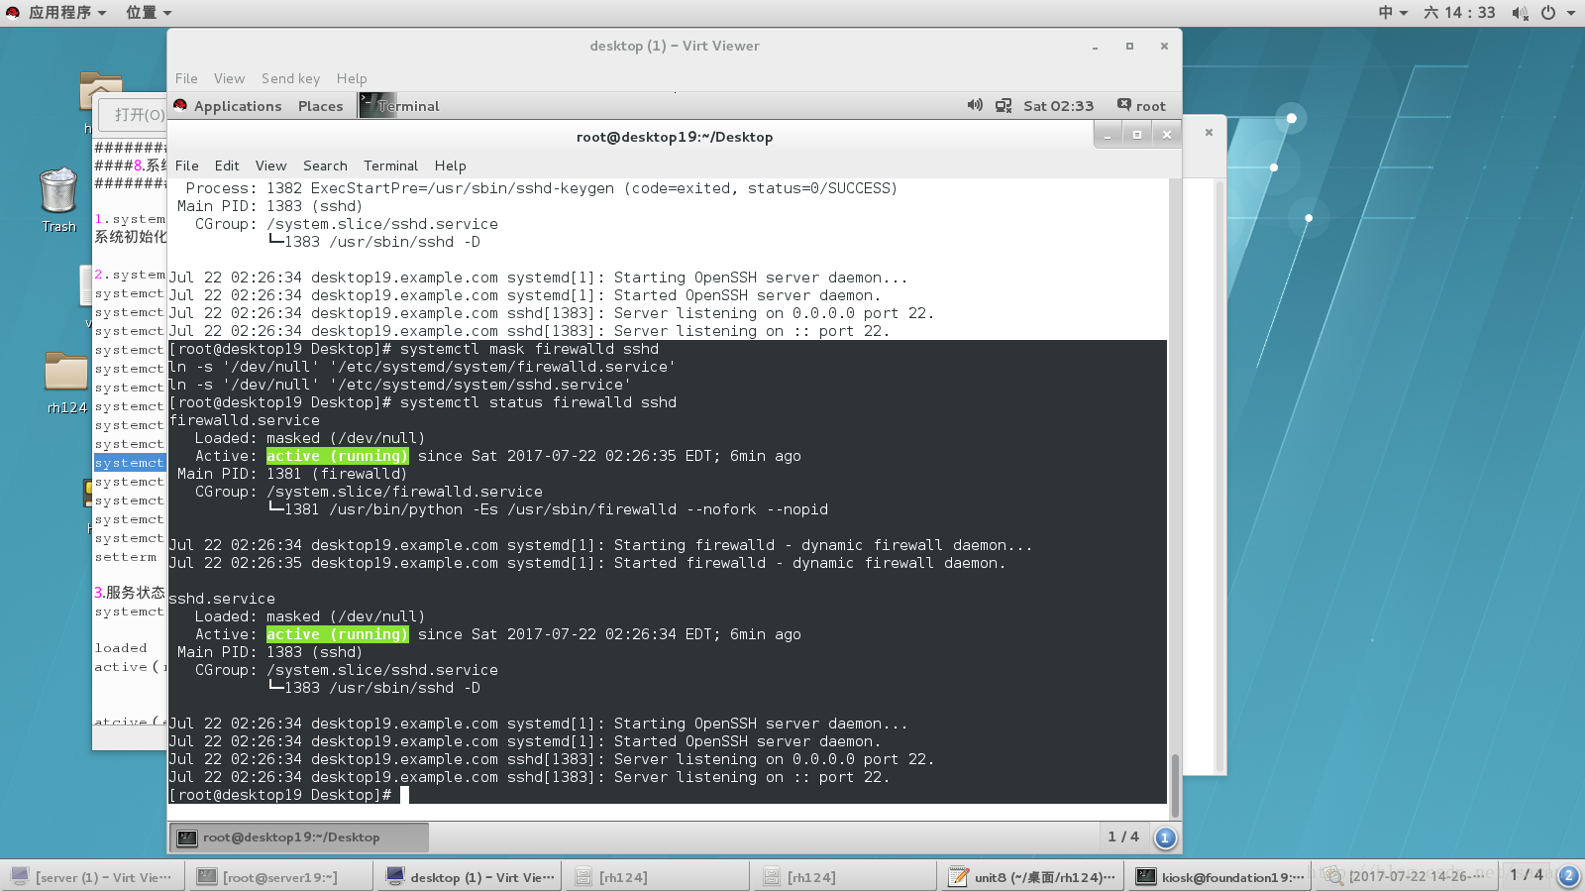Open the Trash desktop icon
This screenshot has width=1585, height=892.
[58, 200]
